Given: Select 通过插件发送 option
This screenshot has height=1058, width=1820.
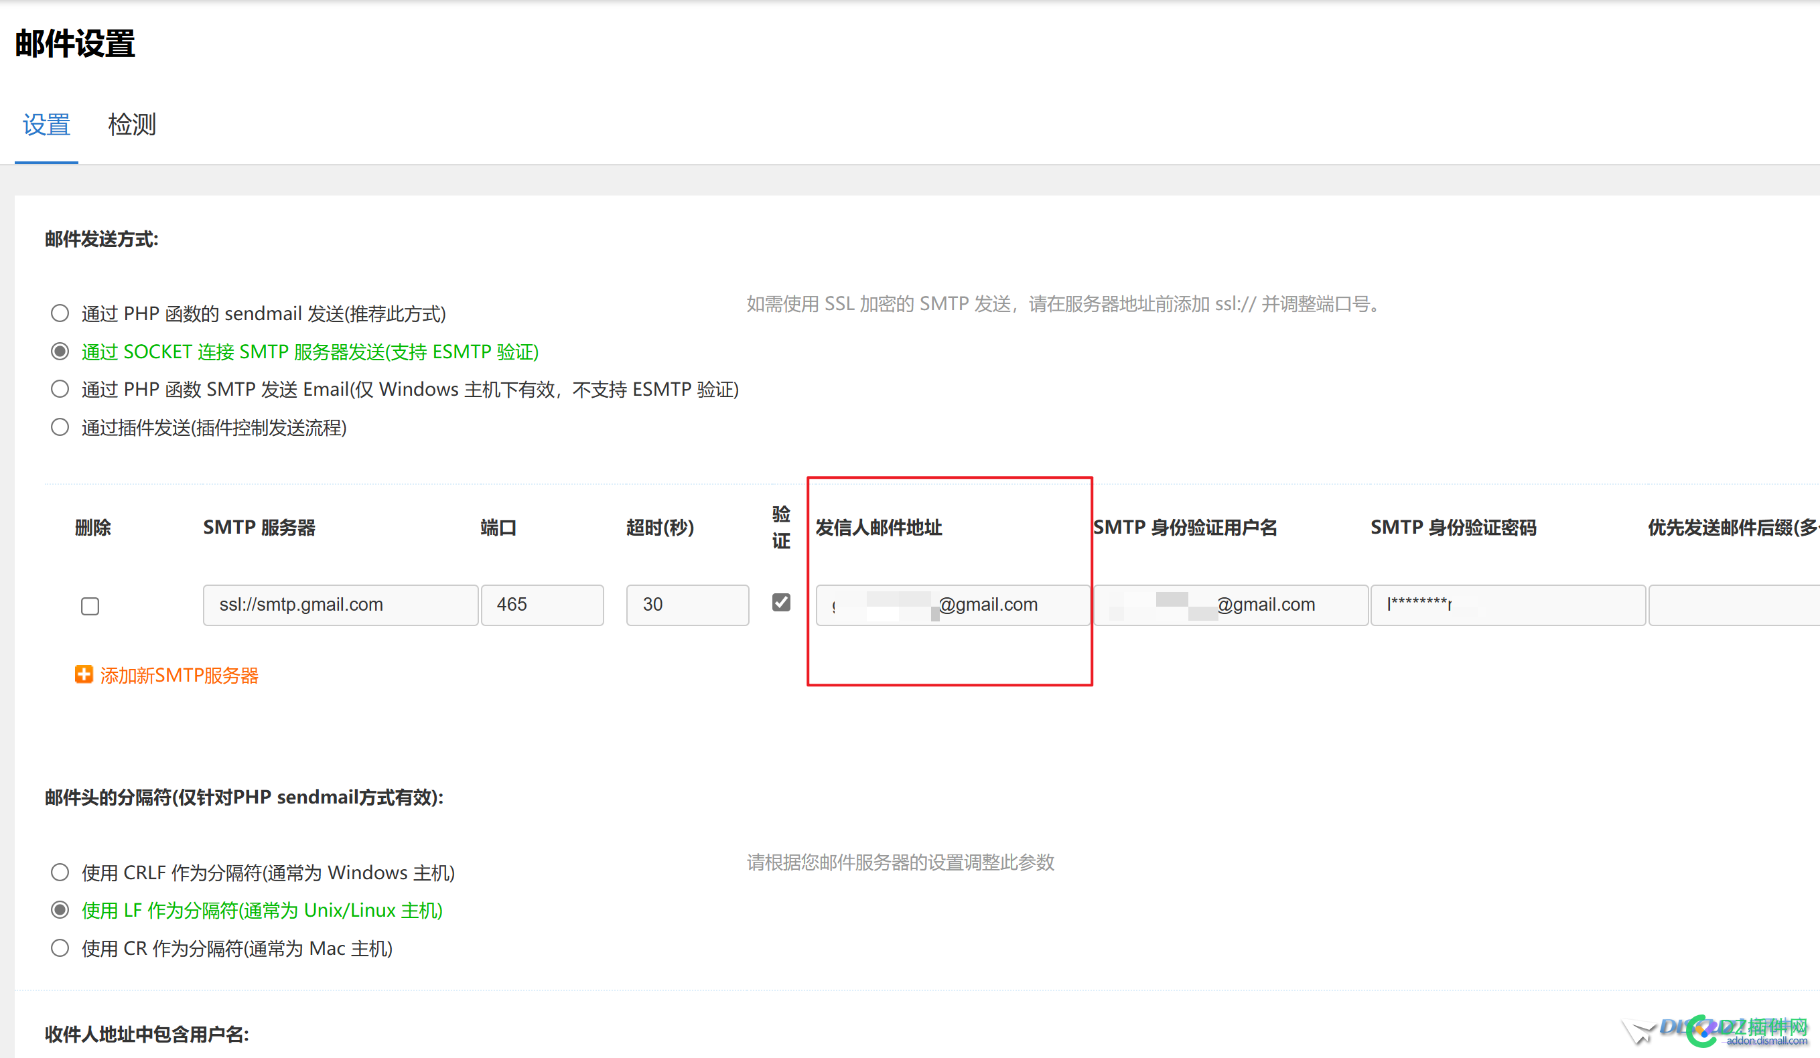Looking at the screenshot, I should coord(60,427).
